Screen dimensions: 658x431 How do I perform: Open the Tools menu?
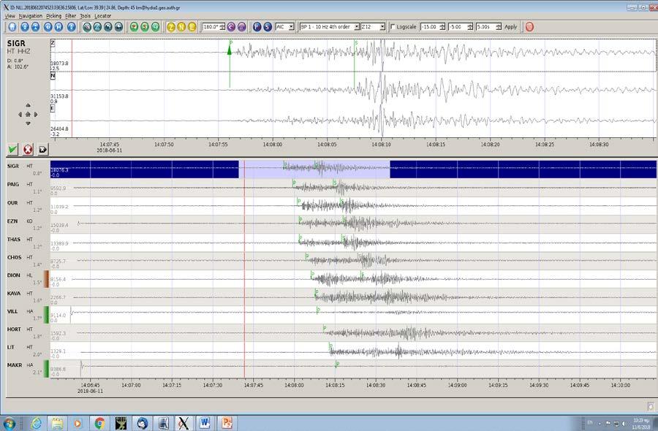86,16
